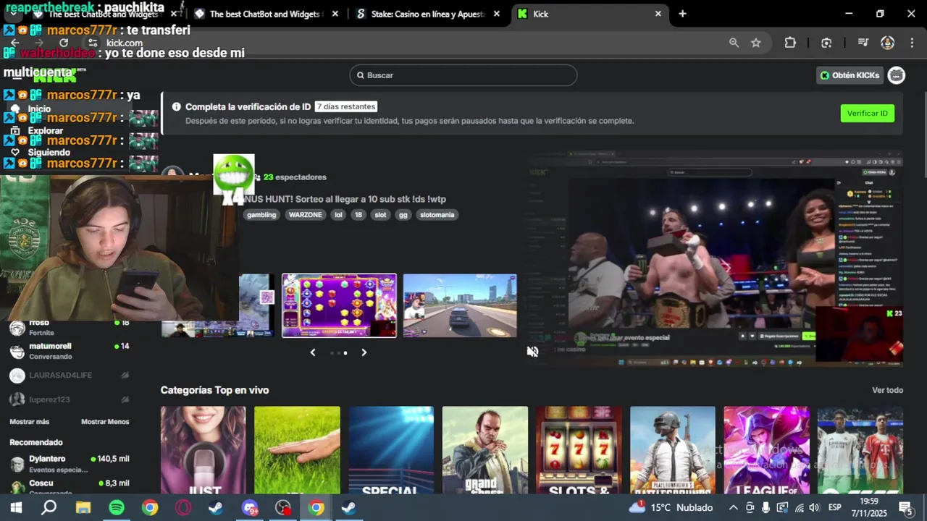Open Windows Start menu
This screenshot has width=927, height=521.
(x=16, y=508)
